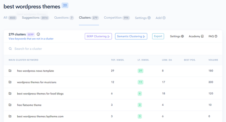Viewport: 226px width, 122px height.
Task: Open the Settings tab with gear
Action: coord(143,18)
